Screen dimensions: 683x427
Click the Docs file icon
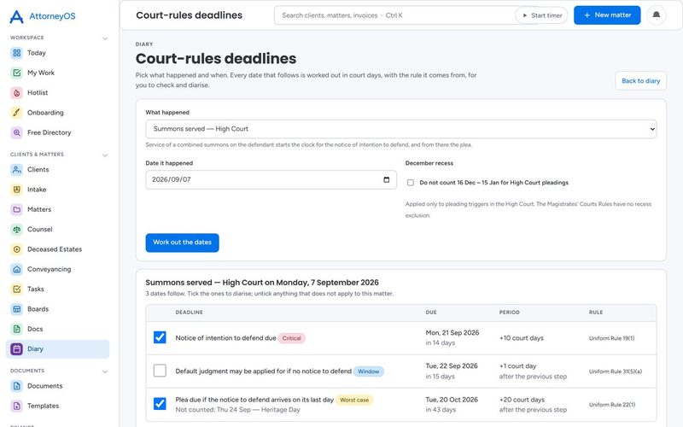pos(16,329)
